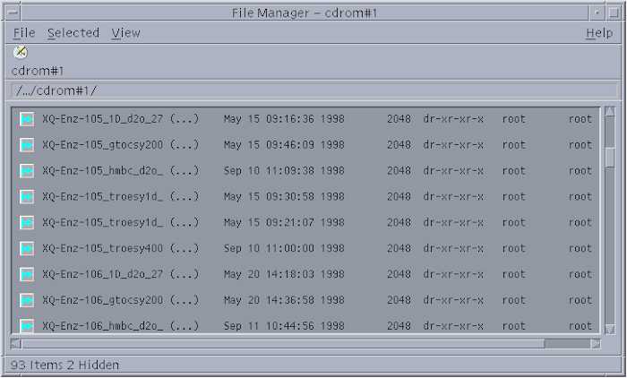Click the /.../cdrom#1/ path field
627x378 pixels.
313,90
